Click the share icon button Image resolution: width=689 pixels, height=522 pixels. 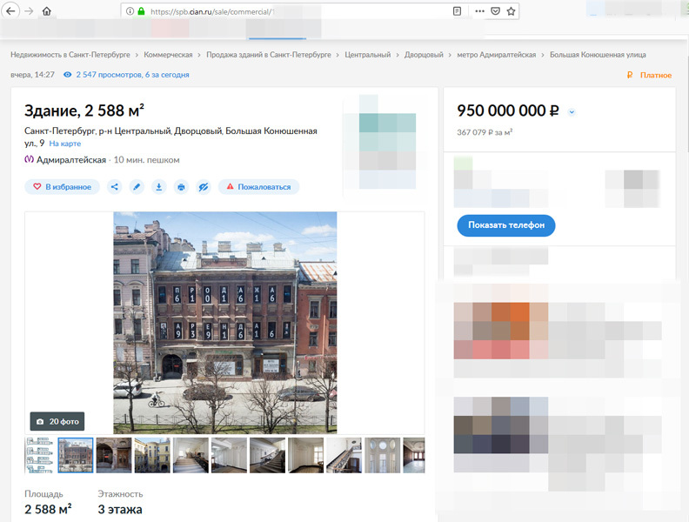[x=115, y=187]
